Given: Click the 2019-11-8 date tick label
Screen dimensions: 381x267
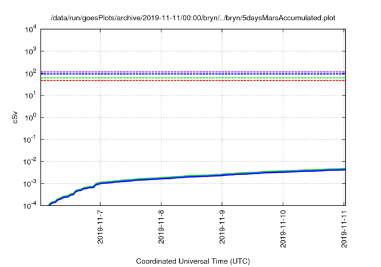Looking at the screenshot, I should click(161, 227).
